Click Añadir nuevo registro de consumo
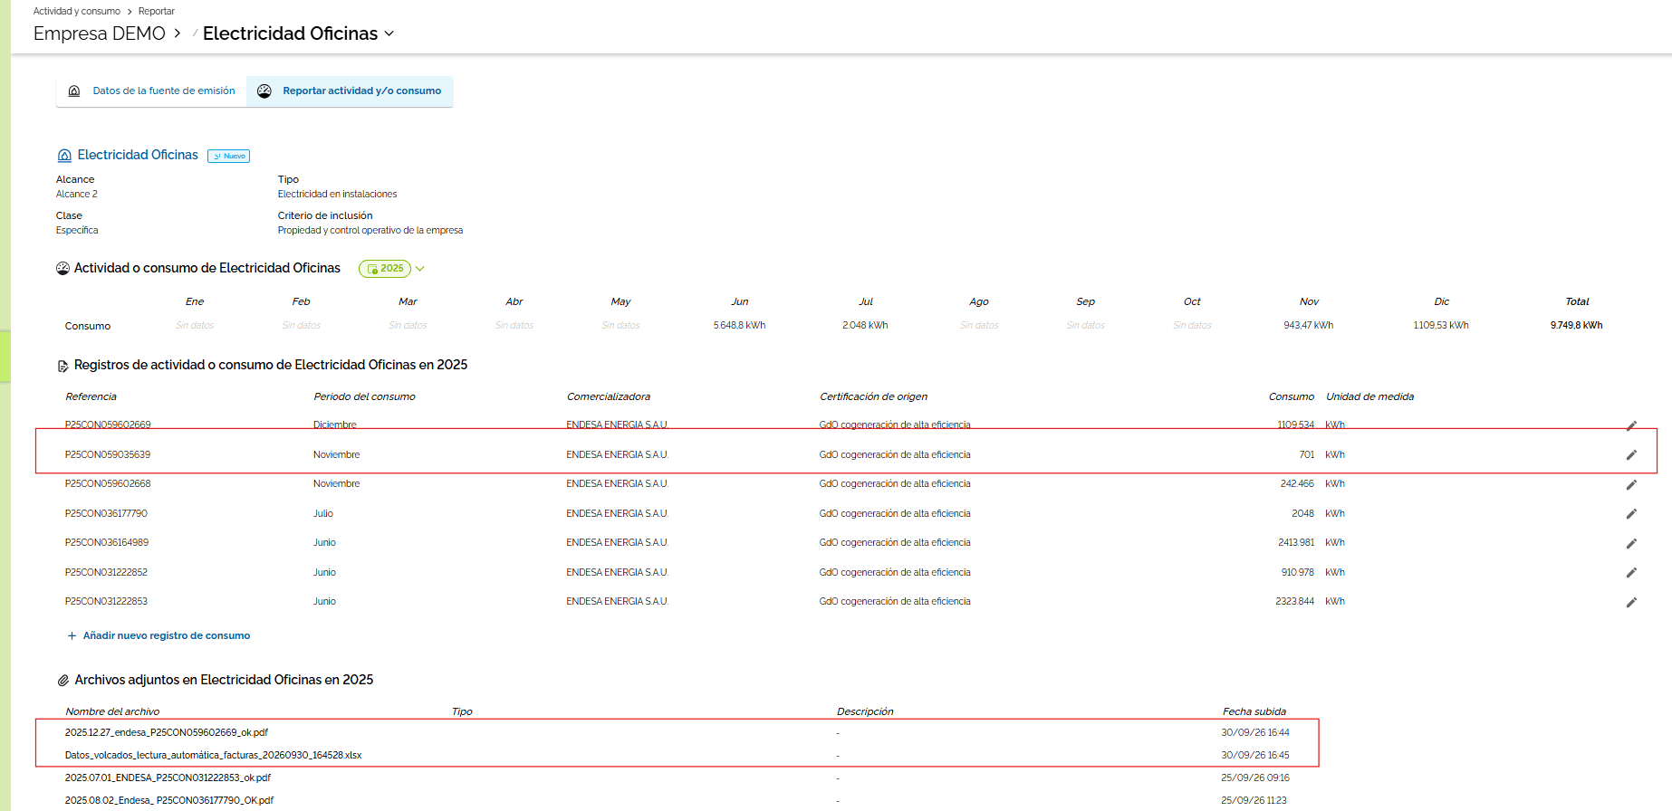The height and width of the screenshot is (811, 1672). 167,636
